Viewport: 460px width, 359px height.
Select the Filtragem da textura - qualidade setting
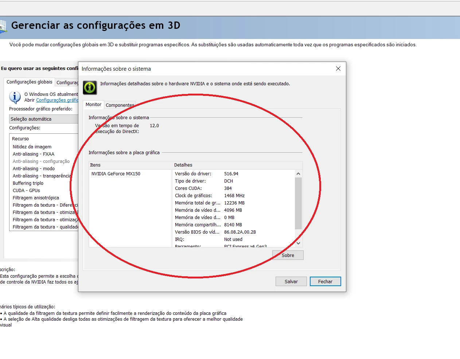[x=46, y=227]
